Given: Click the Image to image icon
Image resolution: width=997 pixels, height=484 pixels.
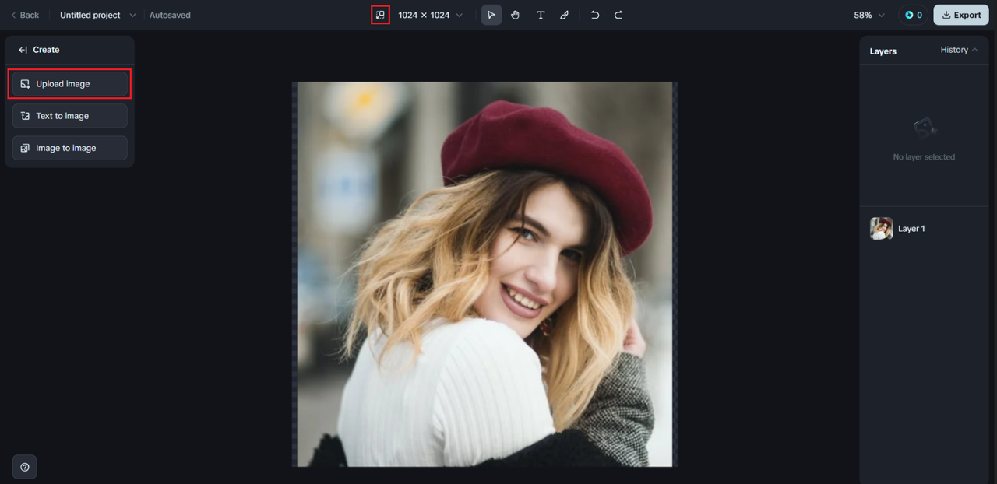Looking at the screenshot, I should 25,148.
